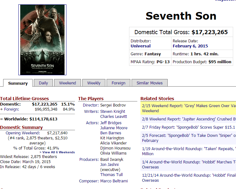The image size is (236, 189).
Task: View the Similar Movies tab
Action: pos(149,83)
